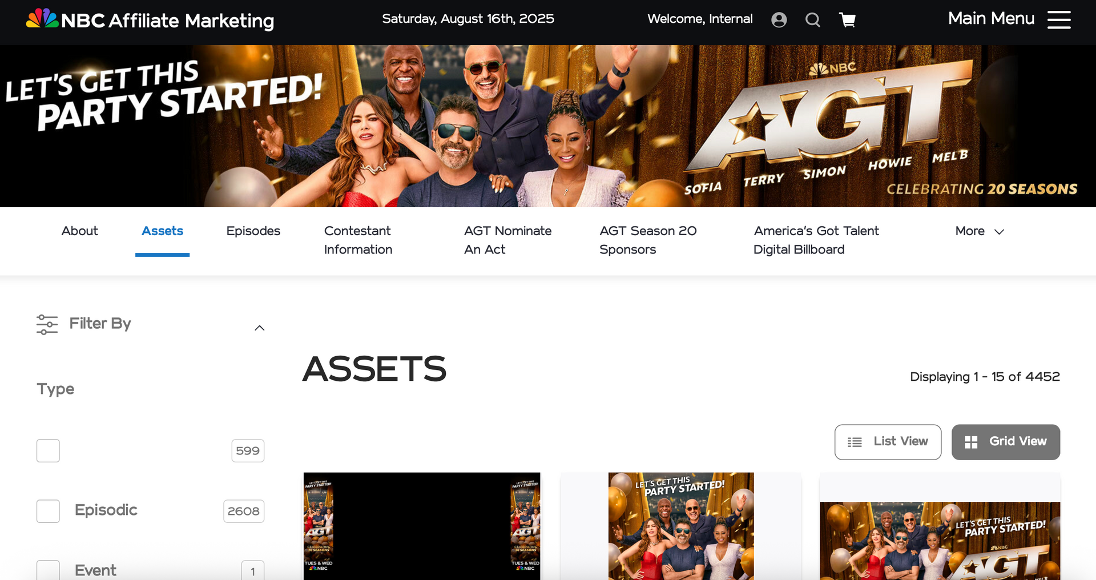This screenshot has width=1096, height=580.
Task: Open Contestant Information tab
Action: [358, 240]
